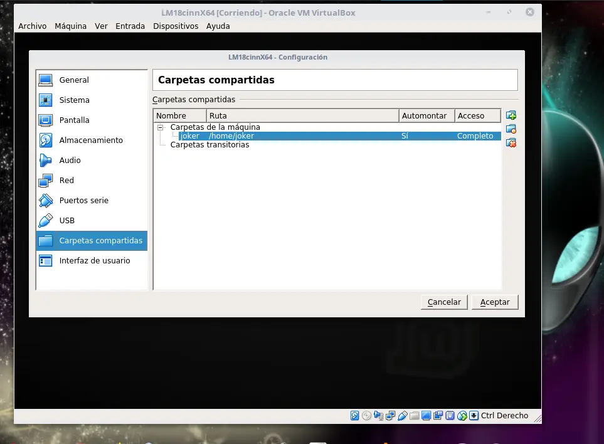Viewport: 604px width, 444px height.
Task: Click the USB status bar icon
Action: click(402, 415)
